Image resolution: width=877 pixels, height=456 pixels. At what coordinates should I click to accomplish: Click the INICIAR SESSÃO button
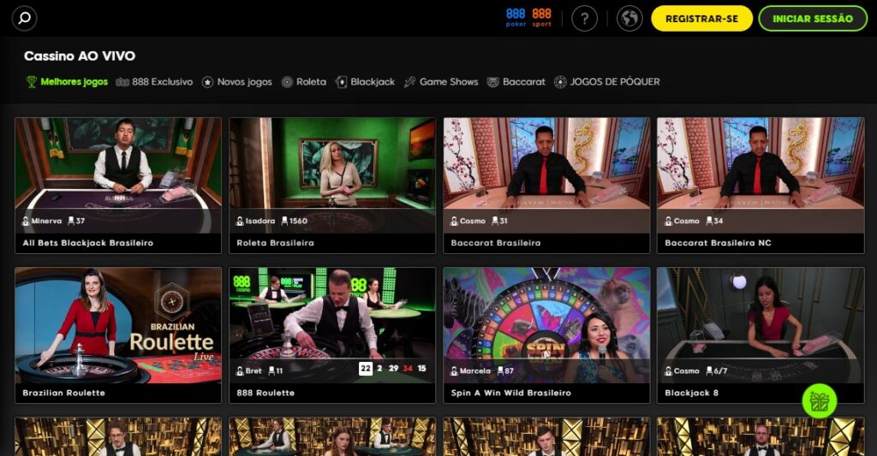point(813,19)
